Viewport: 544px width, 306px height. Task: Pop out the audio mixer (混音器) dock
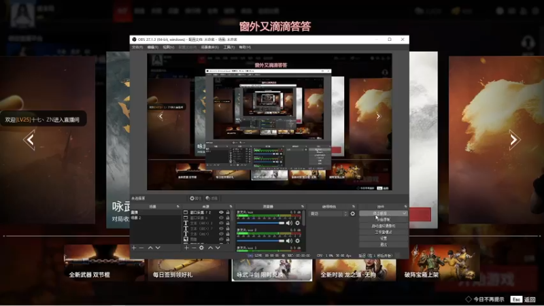[x=303, y=207]
